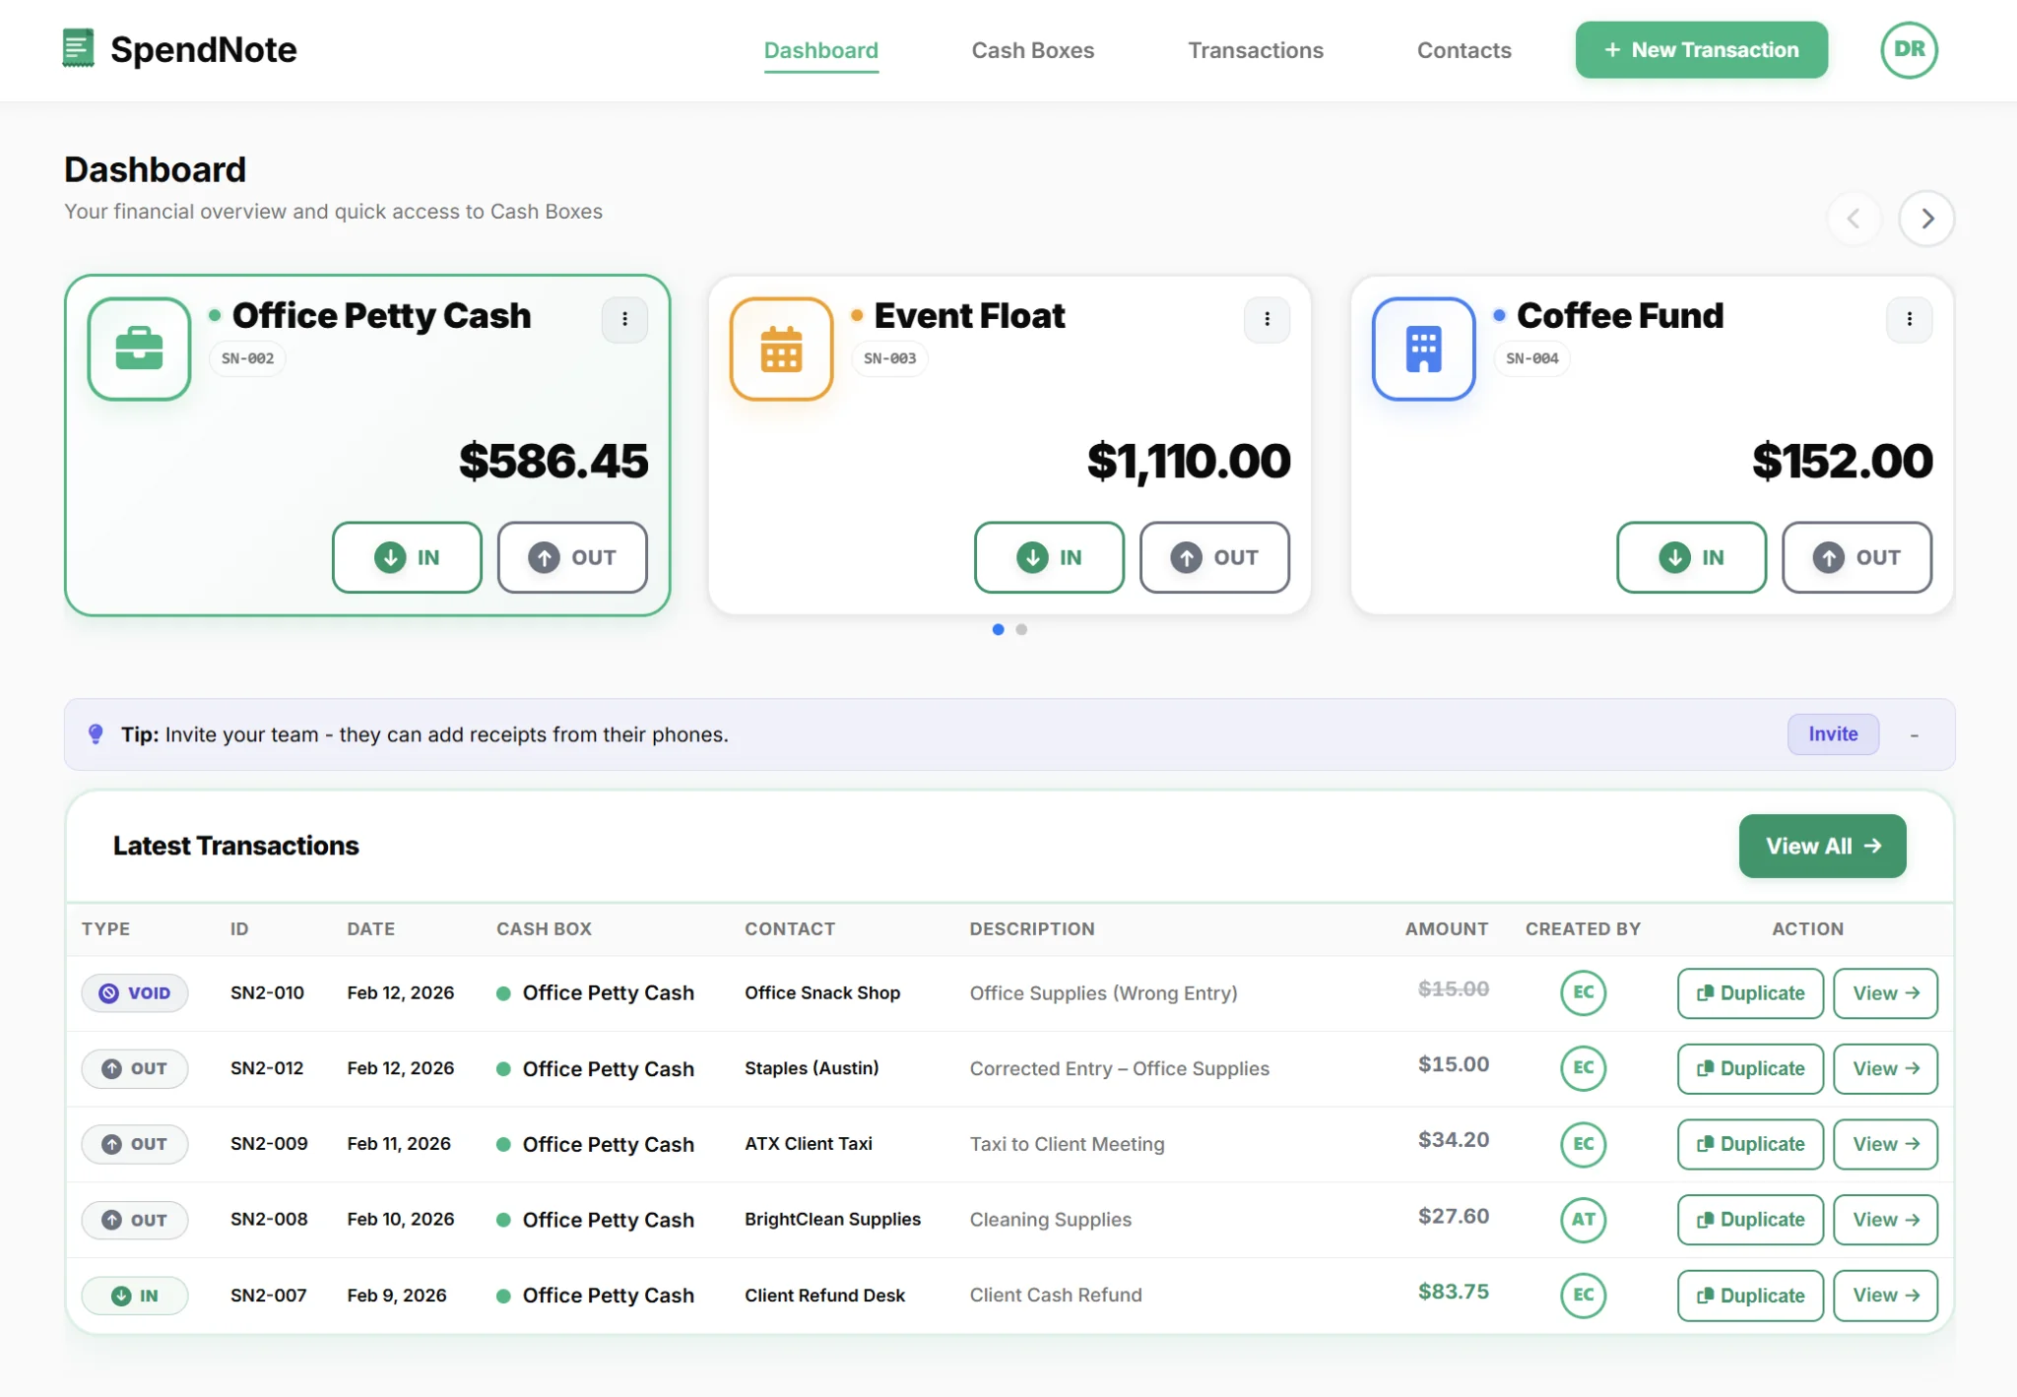Click the Duplicate icon for transaction SN2-009
Screen dimensions: 2017x1397
[1707, 1144]
